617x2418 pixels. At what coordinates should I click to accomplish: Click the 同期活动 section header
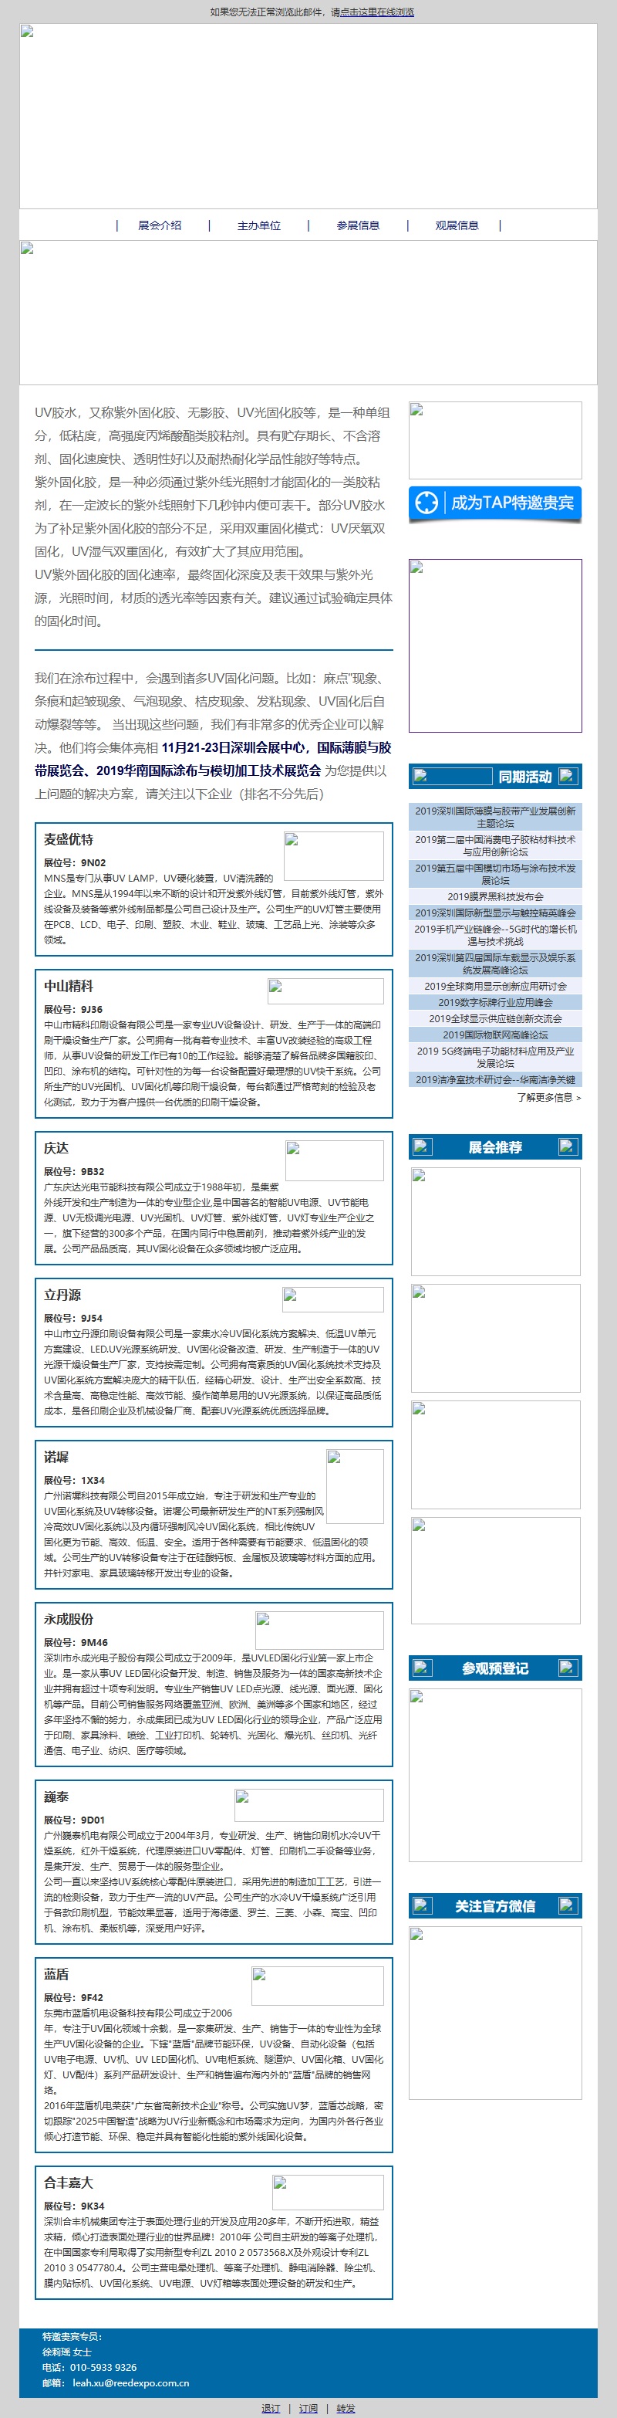495,776
